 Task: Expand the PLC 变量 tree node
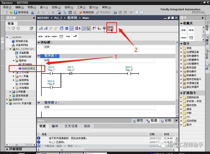(14, 76)
